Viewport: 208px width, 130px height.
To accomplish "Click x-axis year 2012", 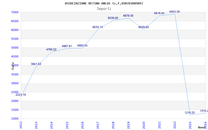I will pyautogui.click(x=21, y=125).
